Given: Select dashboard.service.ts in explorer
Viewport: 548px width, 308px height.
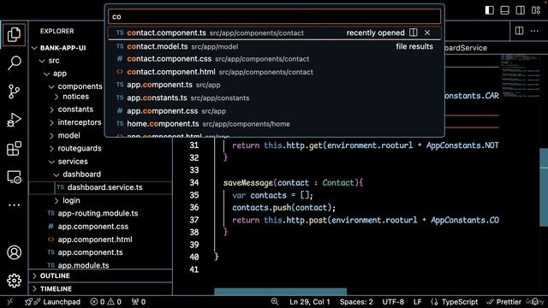Looking at the screenshot, I should (x=101, y=187).
